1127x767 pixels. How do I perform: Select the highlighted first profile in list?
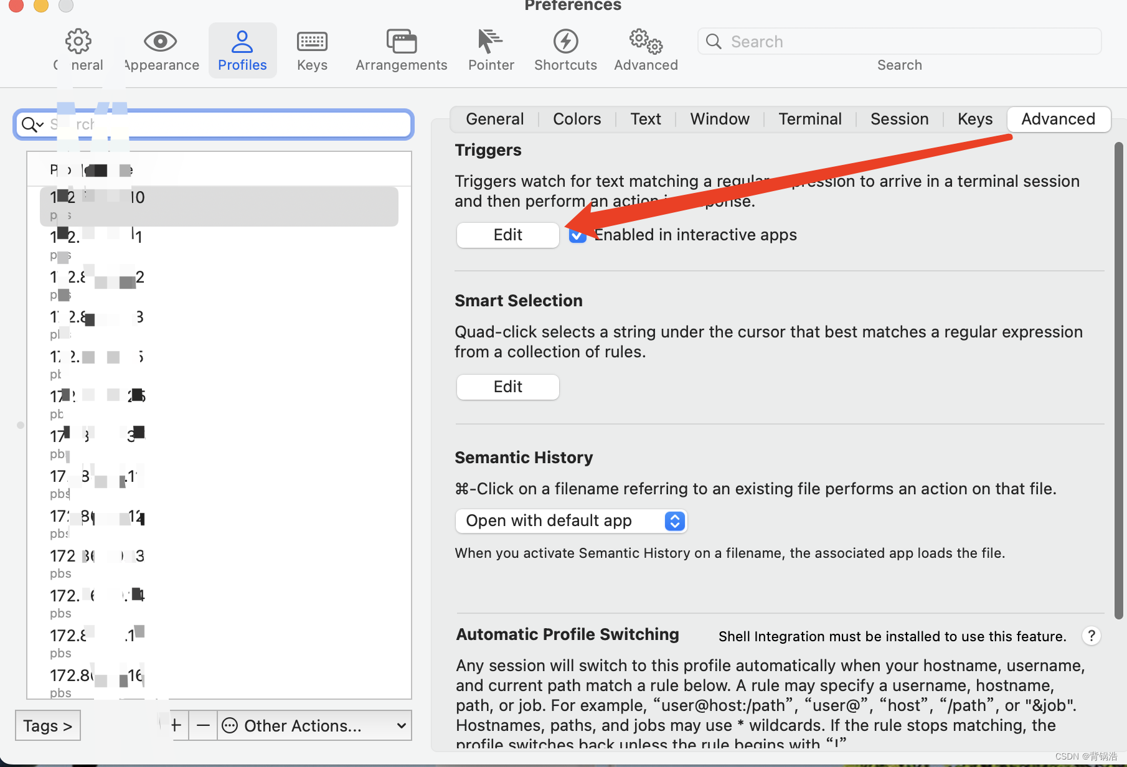tap(219, 205)
